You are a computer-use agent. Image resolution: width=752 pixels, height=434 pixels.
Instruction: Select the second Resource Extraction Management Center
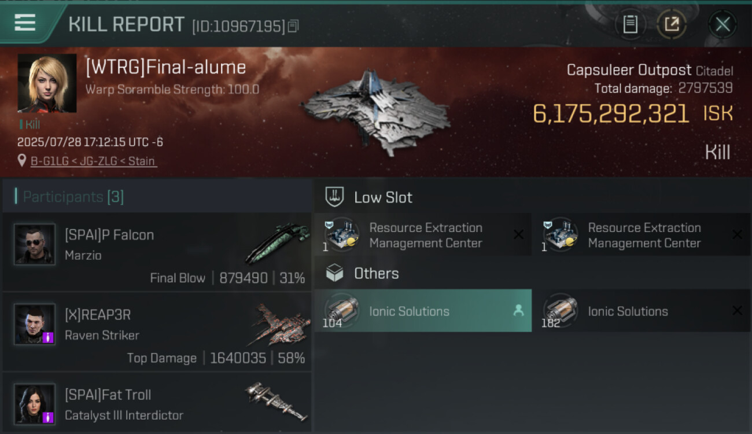pos(641,235)
